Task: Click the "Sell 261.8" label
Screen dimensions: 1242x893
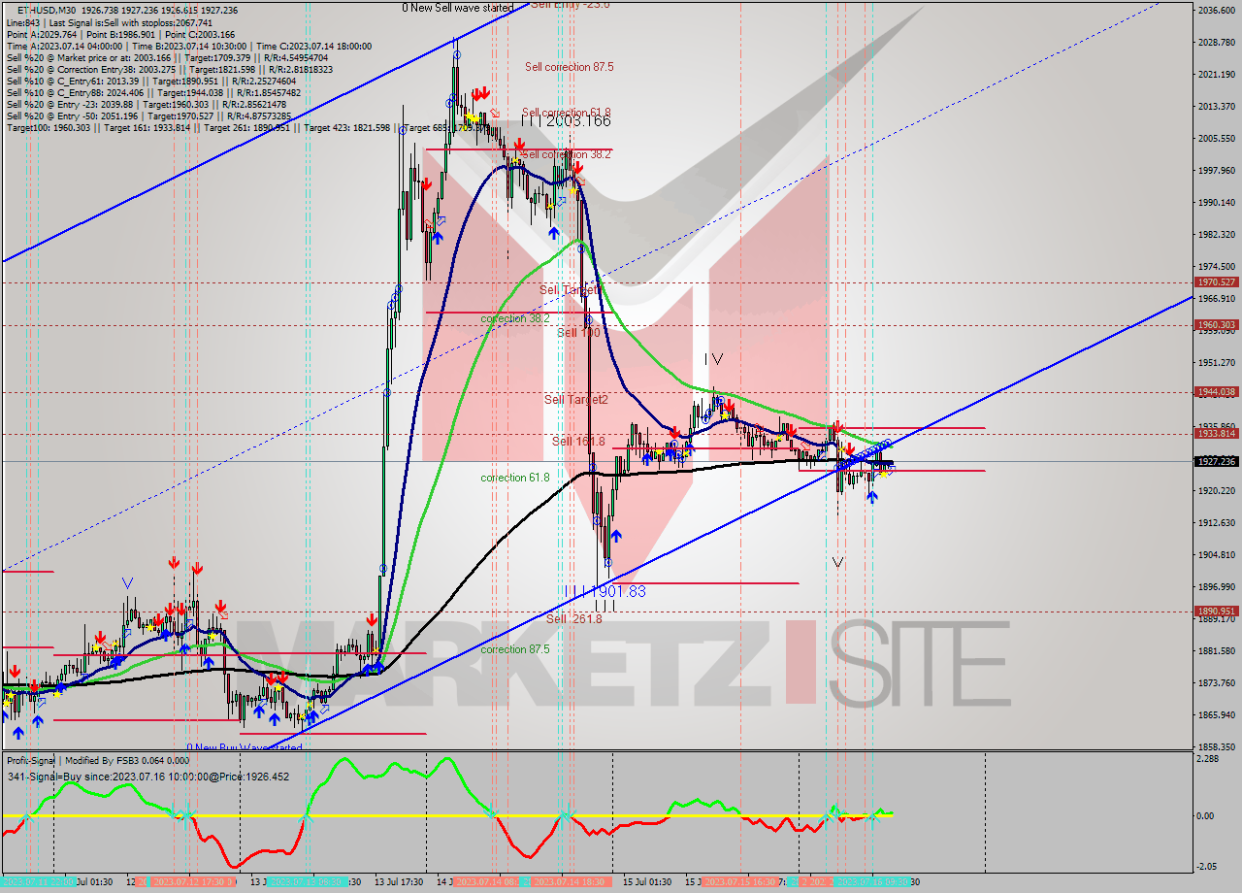Action: (573, 618)
